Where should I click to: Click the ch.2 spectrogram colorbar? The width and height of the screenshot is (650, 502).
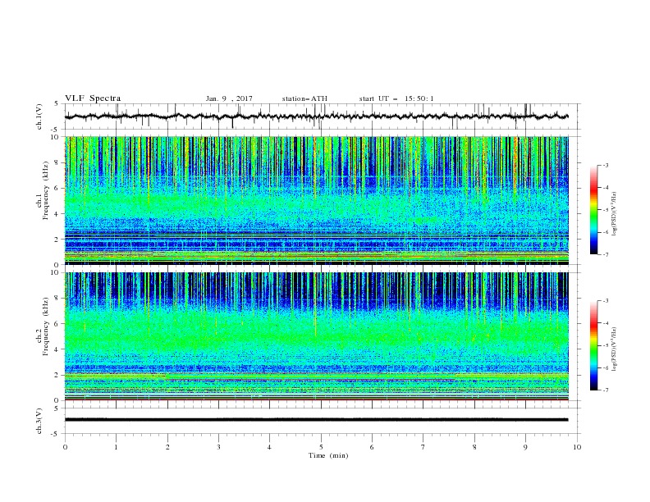point(593,345)
